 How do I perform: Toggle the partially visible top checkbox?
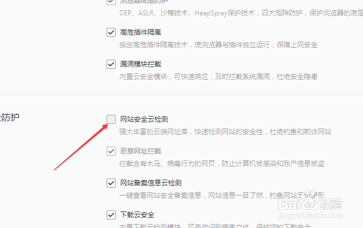pyautogui.click(x=111, y=2)
